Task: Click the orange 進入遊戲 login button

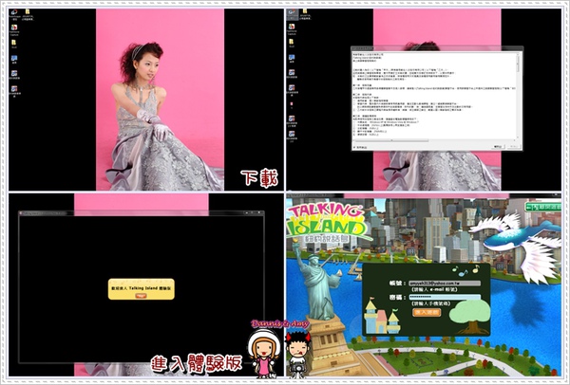Action: (x=427, y=312)
